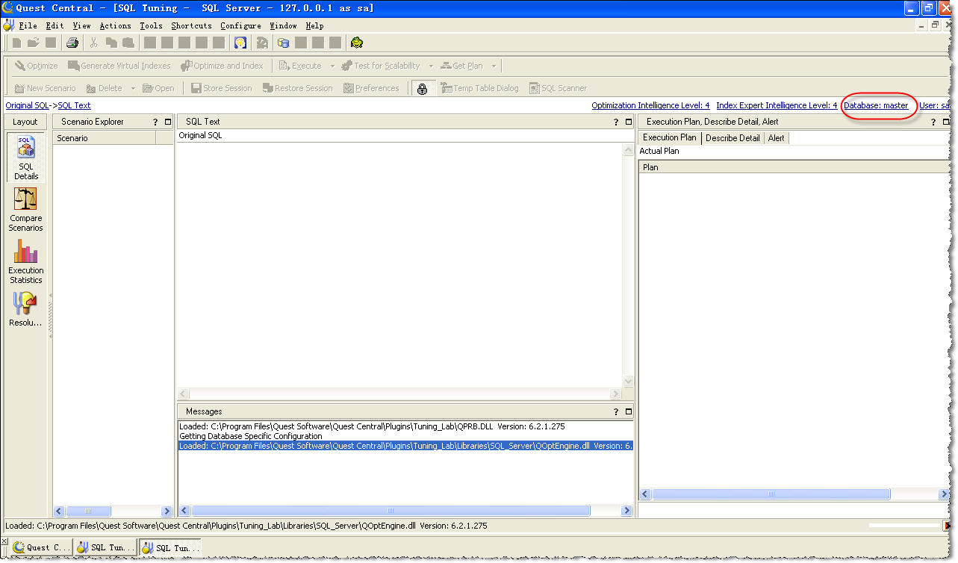Click the lightbulb icon in main toolbar
Viewport: 958px width, 563px height.
click(240, 43)
